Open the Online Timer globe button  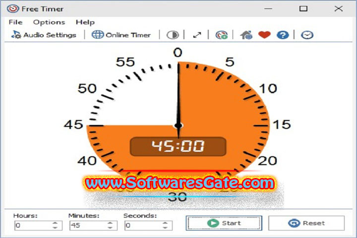click(x=121, y=35)
